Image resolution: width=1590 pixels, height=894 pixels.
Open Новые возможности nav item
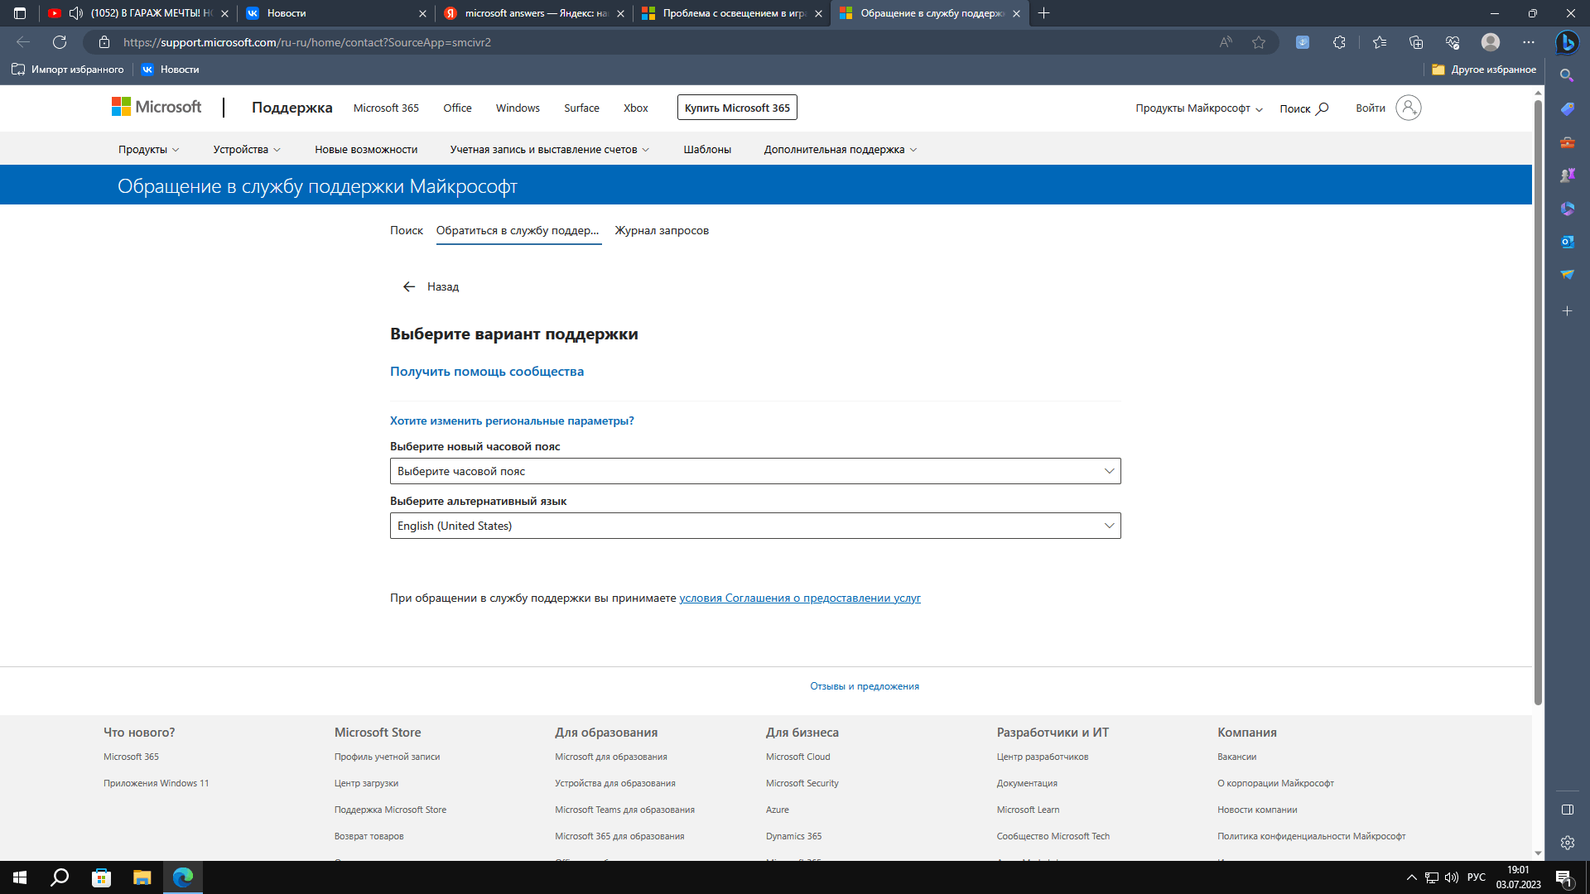click(366, 150)
